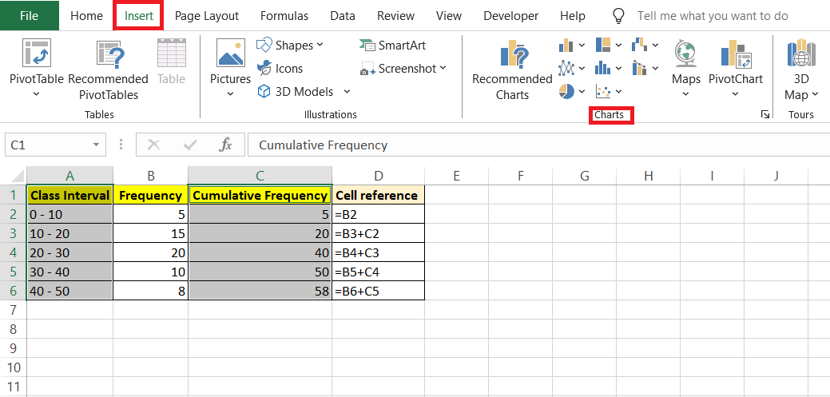The height and width of the screenshot is (397, 830).
Task: Expand the 3D Models dropdown arrow
Action: coord(347,92)
